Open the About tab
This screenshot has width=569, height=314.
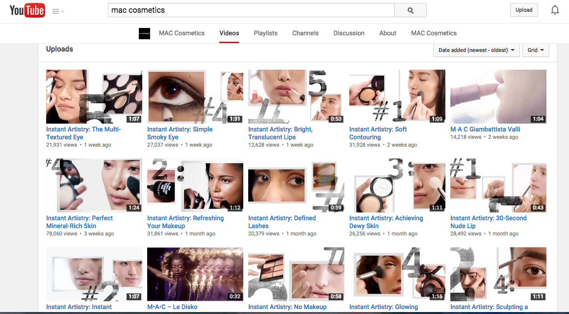pyautogui.click(x=388, y=33)
